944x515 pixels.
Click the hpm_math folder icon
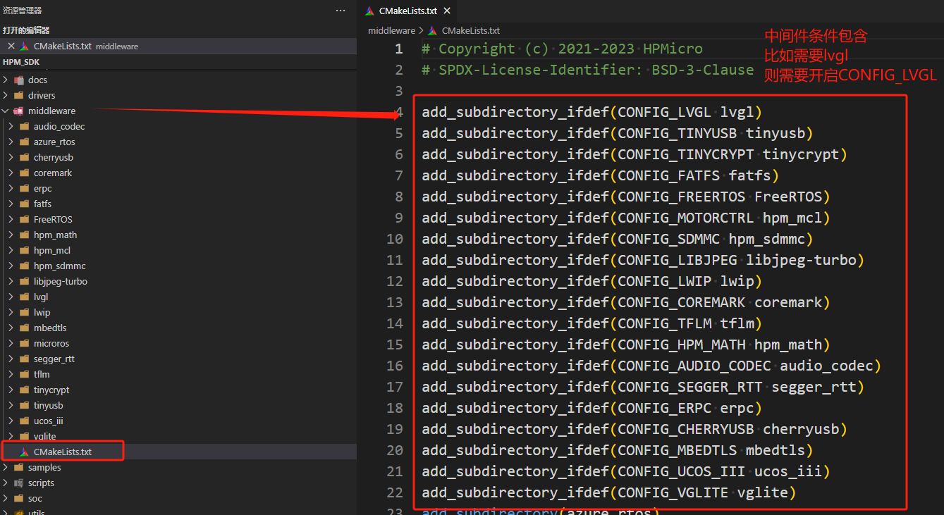point(25,235)
